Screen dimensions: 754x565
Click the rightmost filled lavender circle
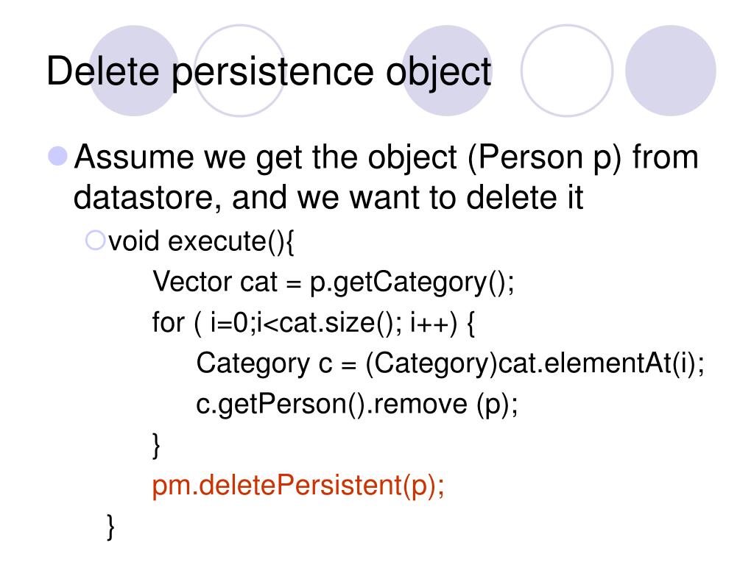pyautogui.click(x=671, y=71)
